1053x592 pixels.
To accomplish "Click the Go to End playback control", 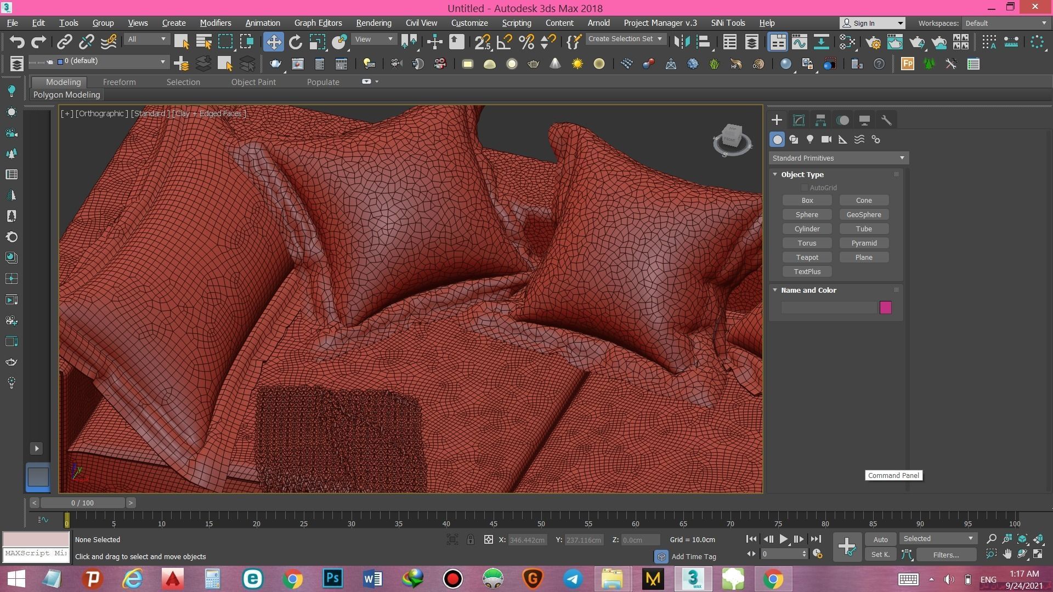I will pyautogui.click(x=816, y=539).
